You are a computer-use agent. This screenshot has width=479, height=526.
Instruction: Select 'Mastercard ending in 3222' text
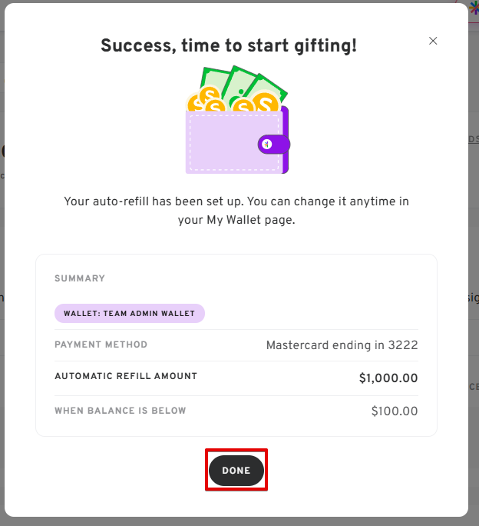342,345
